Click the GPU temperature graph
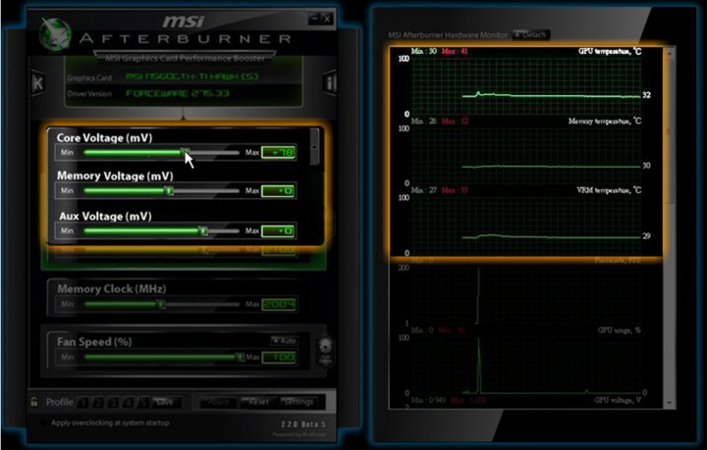707x450 pixels. [x=526, y=85]
